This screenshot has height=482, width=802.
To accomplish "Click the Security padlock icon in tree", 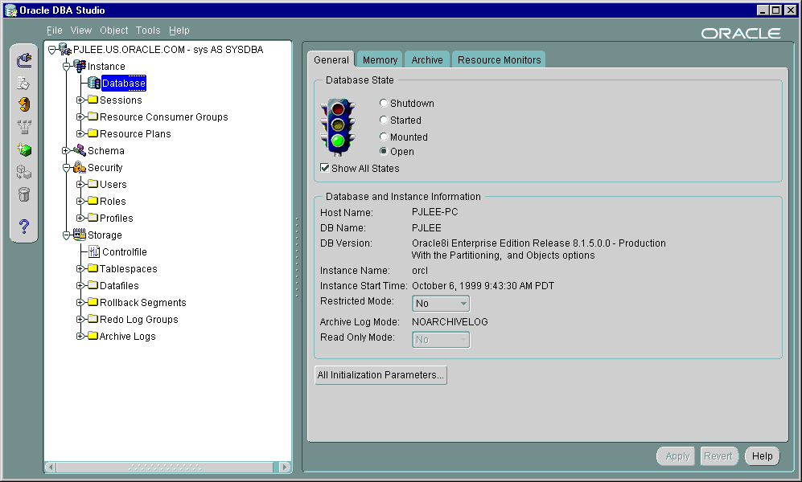I will [x=79, y=168].
